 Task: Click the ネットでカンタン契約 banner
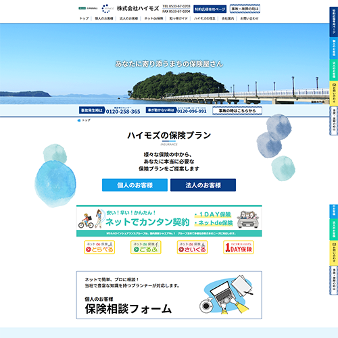click(169, 221)
